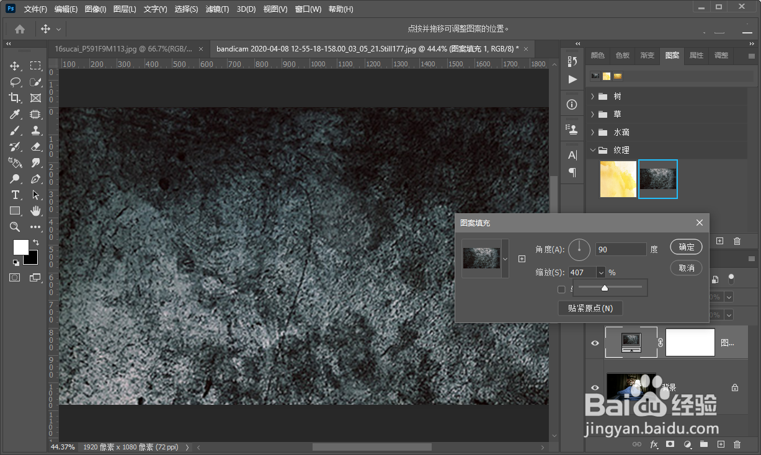Click the background black color swatch
The width and height of the screenshot is (761, 455).
[x=32, y=258]
